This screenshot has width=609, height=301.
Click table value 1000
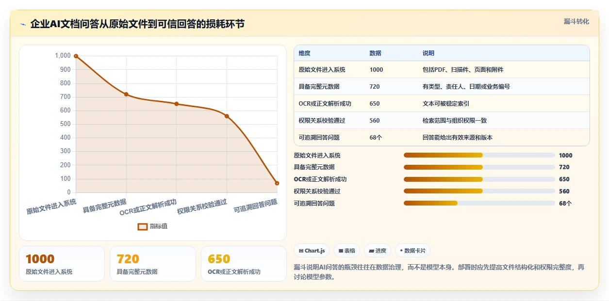(x=376, y=70)
